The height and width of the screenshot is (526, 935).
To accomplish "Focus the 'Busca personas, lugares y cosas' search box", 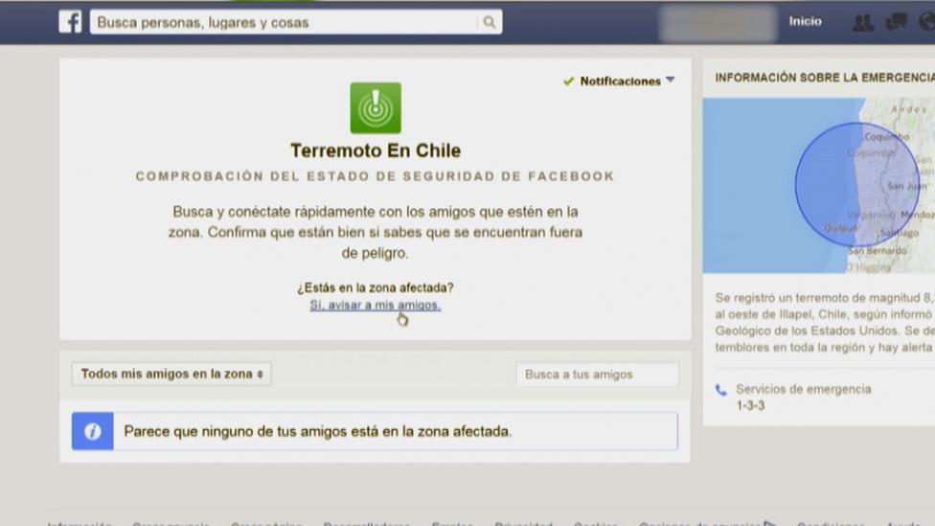I will [285, 22].
